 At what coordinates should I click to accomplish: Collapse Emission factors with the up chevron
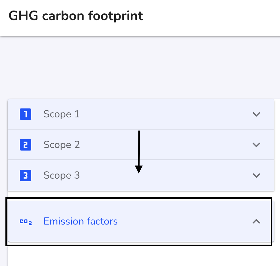256,221
